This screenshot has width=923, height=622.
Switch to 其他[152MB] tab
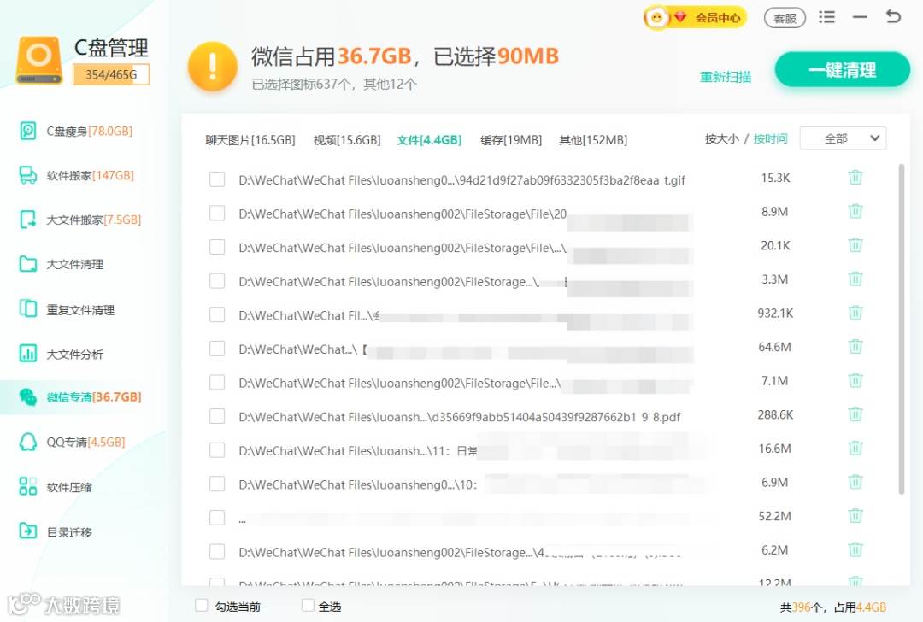tap(593, 140)
